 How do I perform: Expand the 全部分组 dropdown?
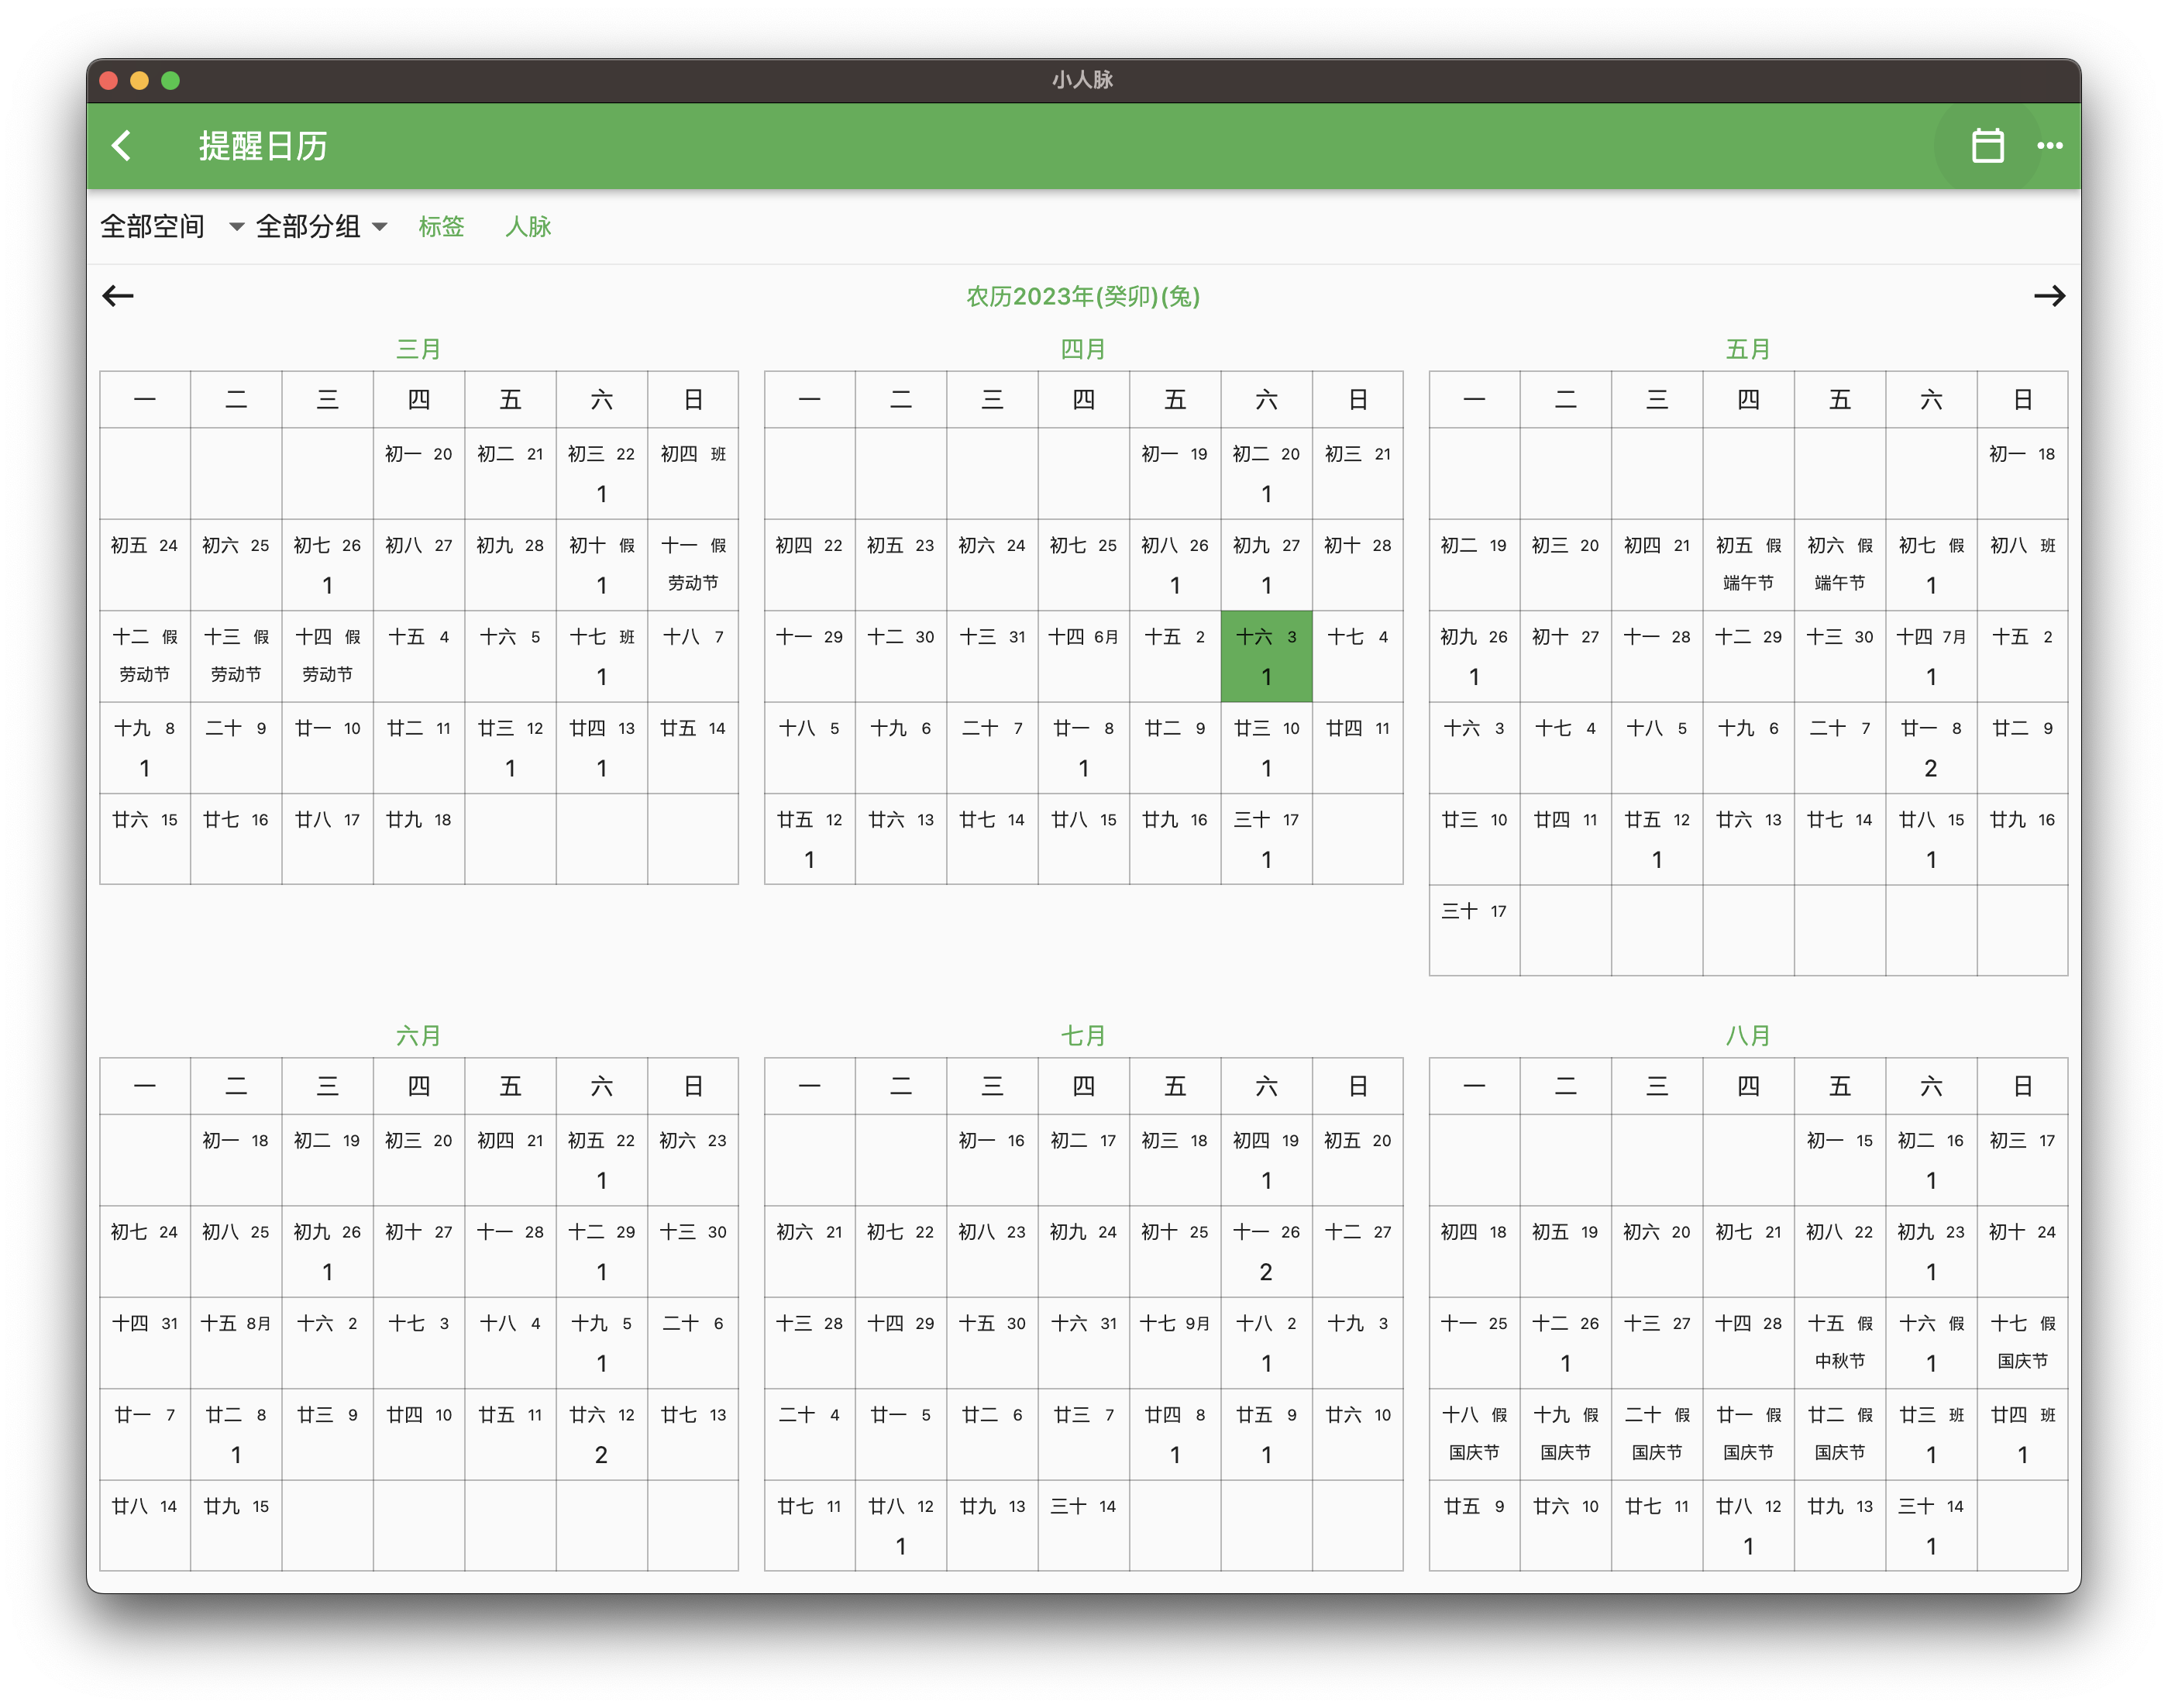point(321,227)
